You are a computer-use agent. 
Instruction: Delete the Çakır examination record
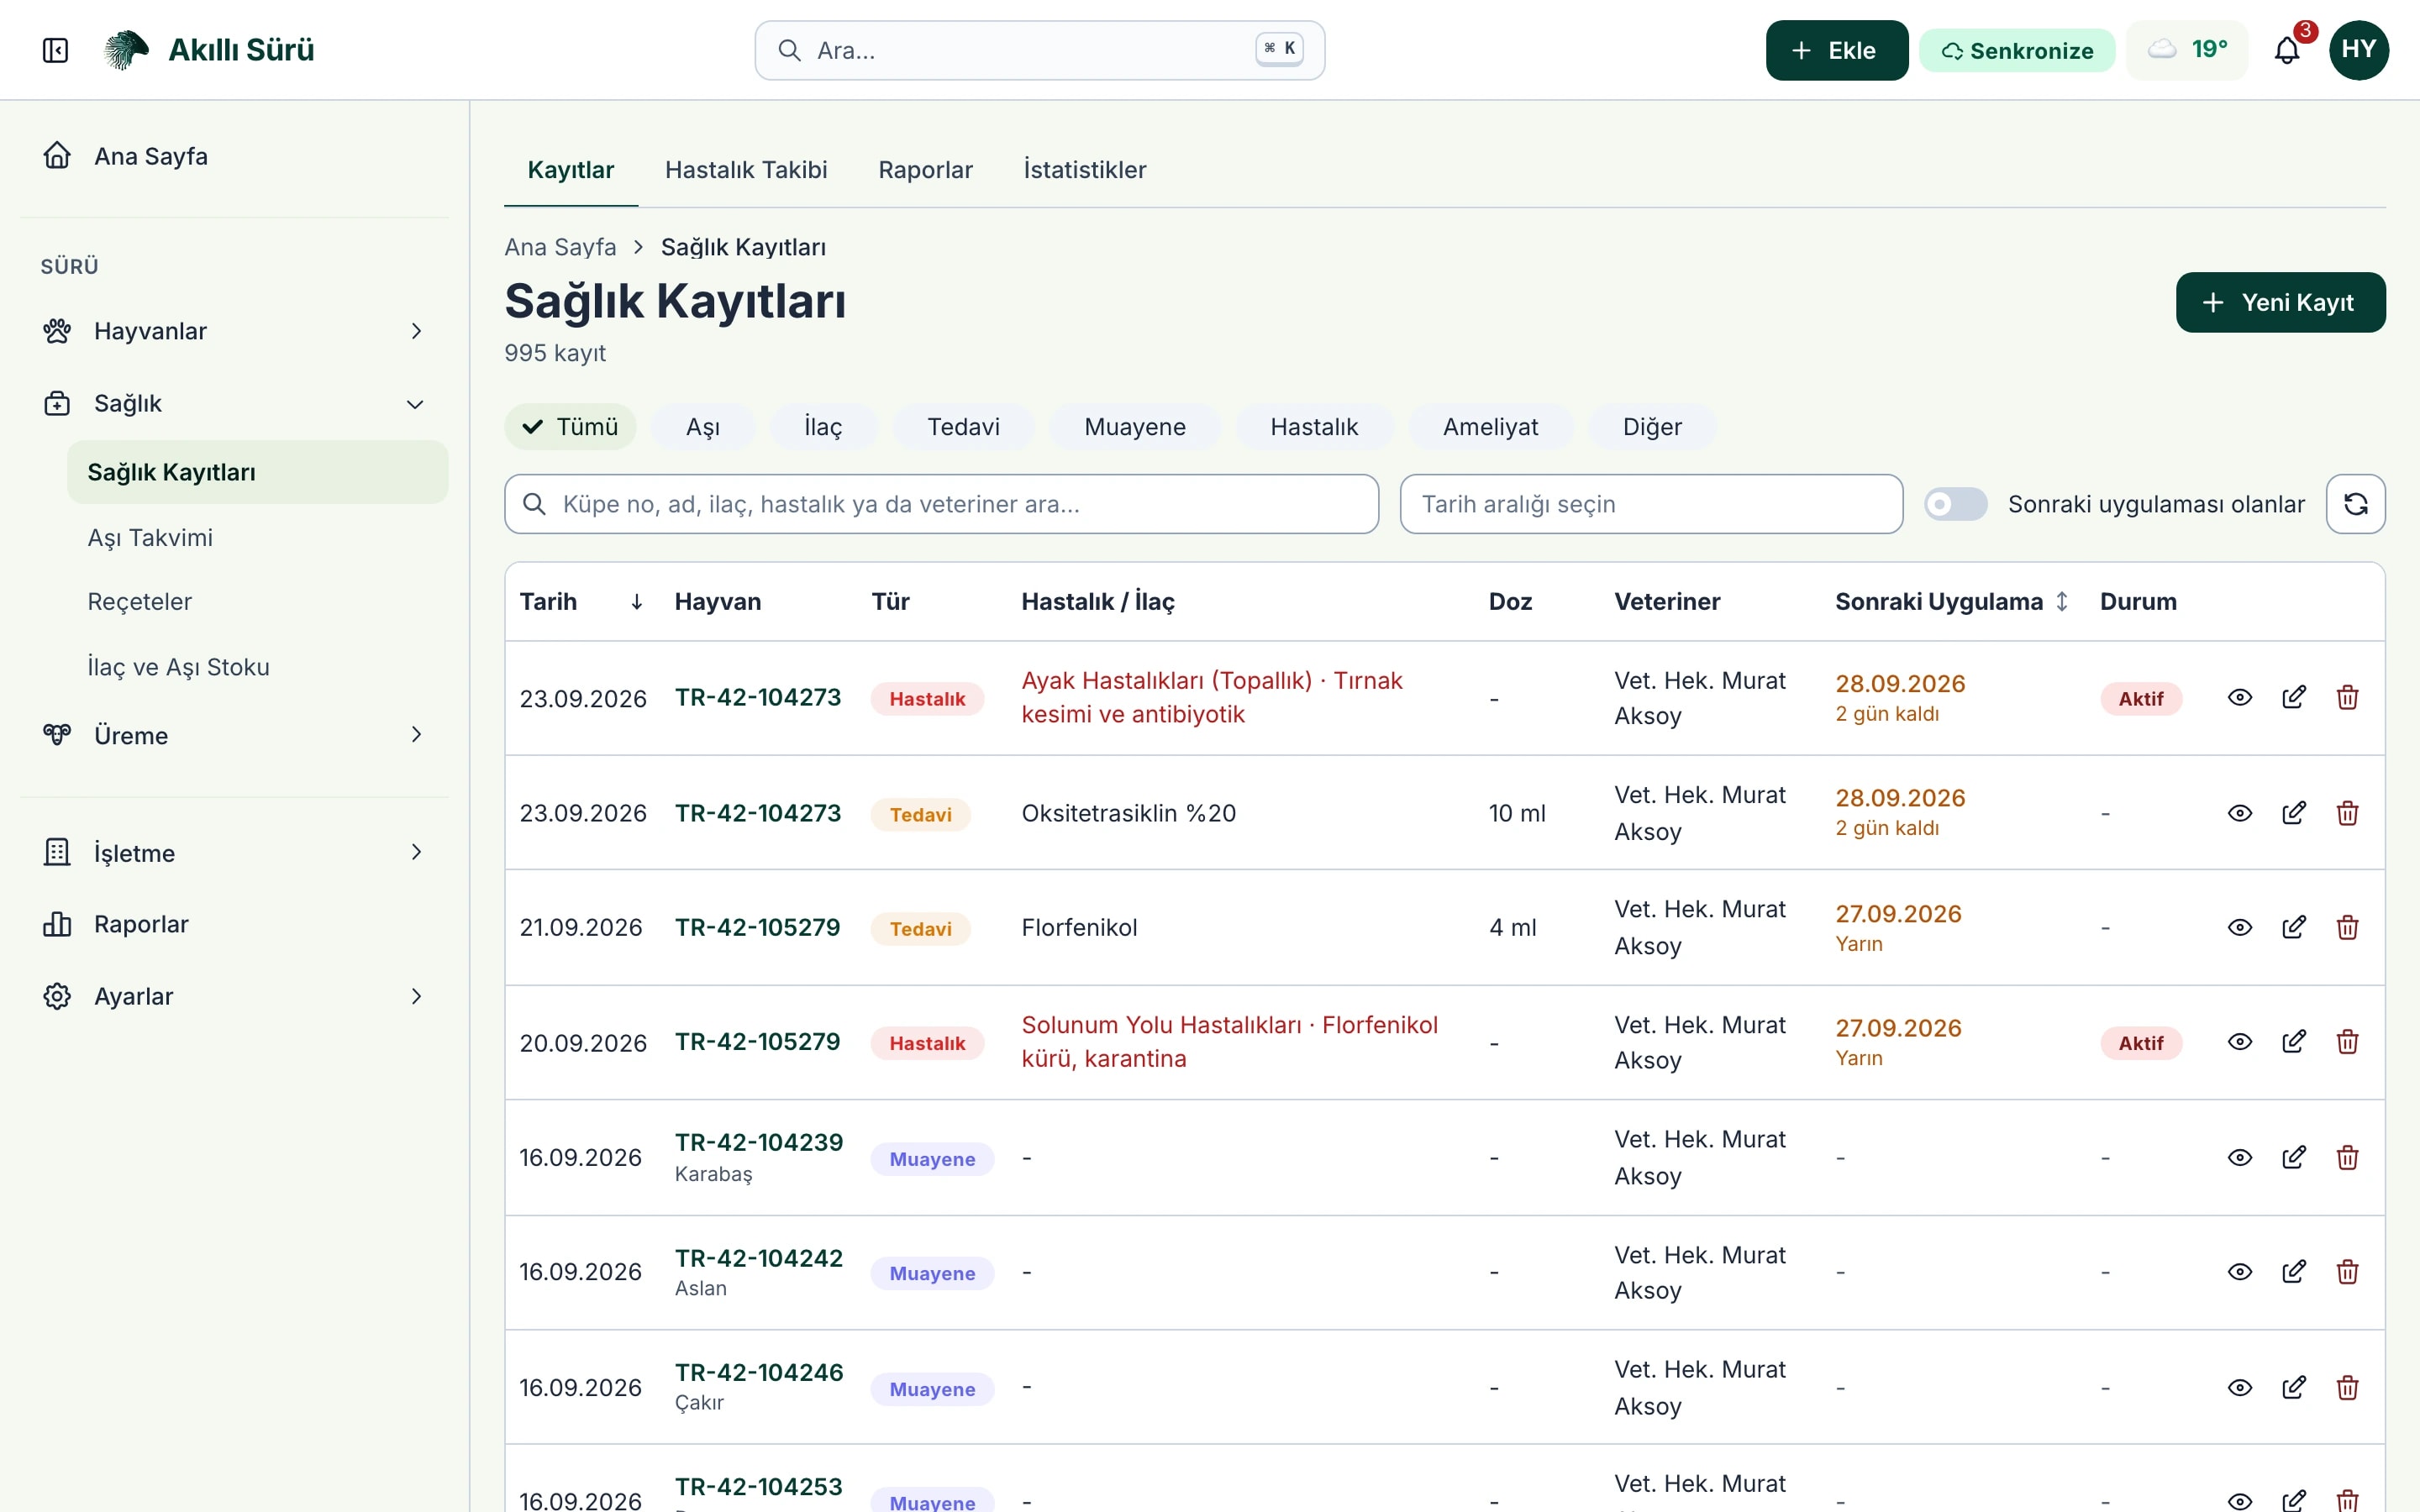[x=2347, y=1387]
